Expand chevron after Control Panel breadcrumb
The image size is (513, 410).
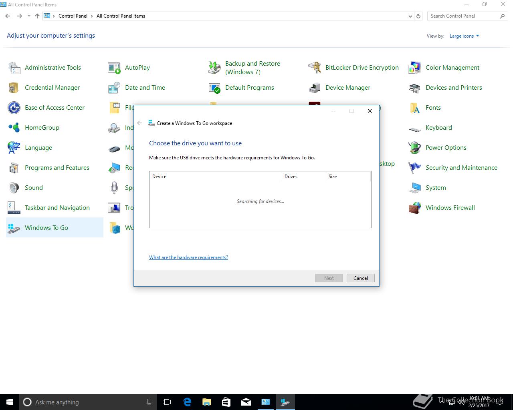coord(92,16)
